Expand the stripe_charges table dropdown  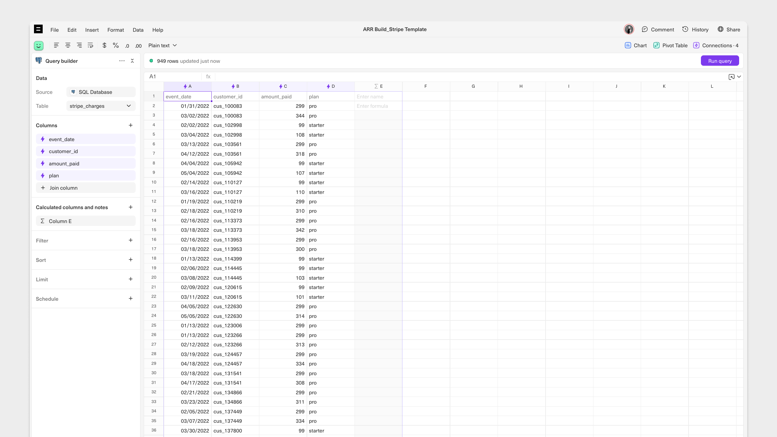pos(129,106)
